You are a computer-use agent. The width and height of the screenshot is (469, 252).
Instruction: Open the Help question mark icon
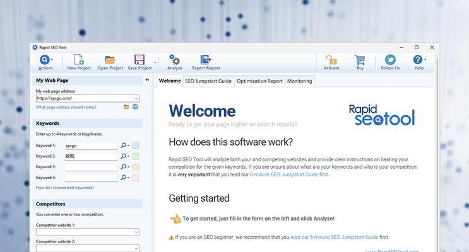coord(417,60)
